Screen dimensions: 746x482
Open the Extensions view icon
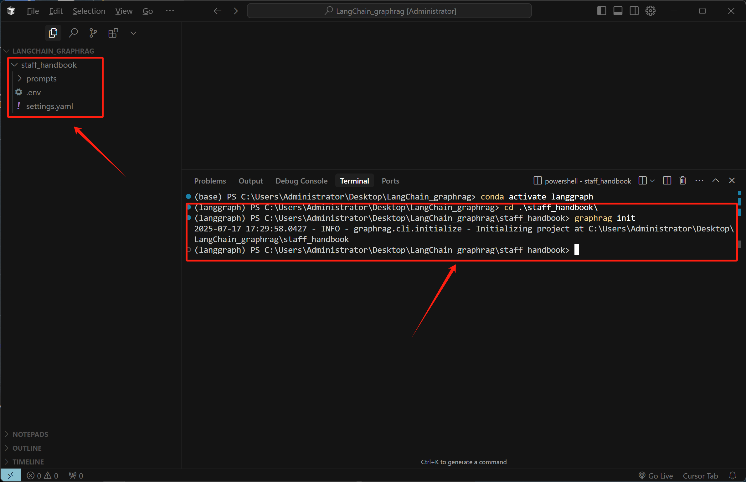tap(113, 33)
